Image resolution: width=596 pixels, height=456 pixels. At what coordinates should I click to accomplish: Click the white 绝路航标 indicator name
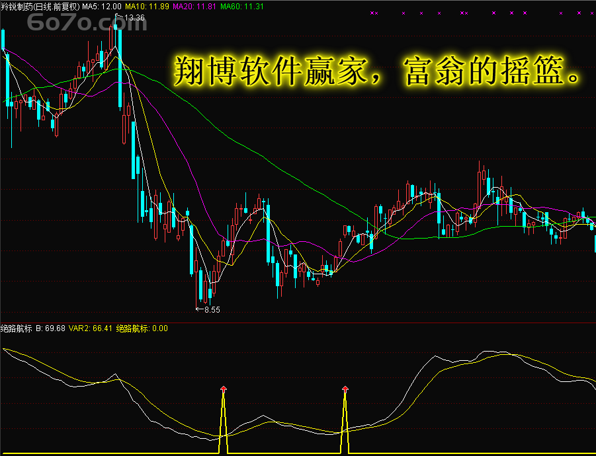(x=17, y=328)
